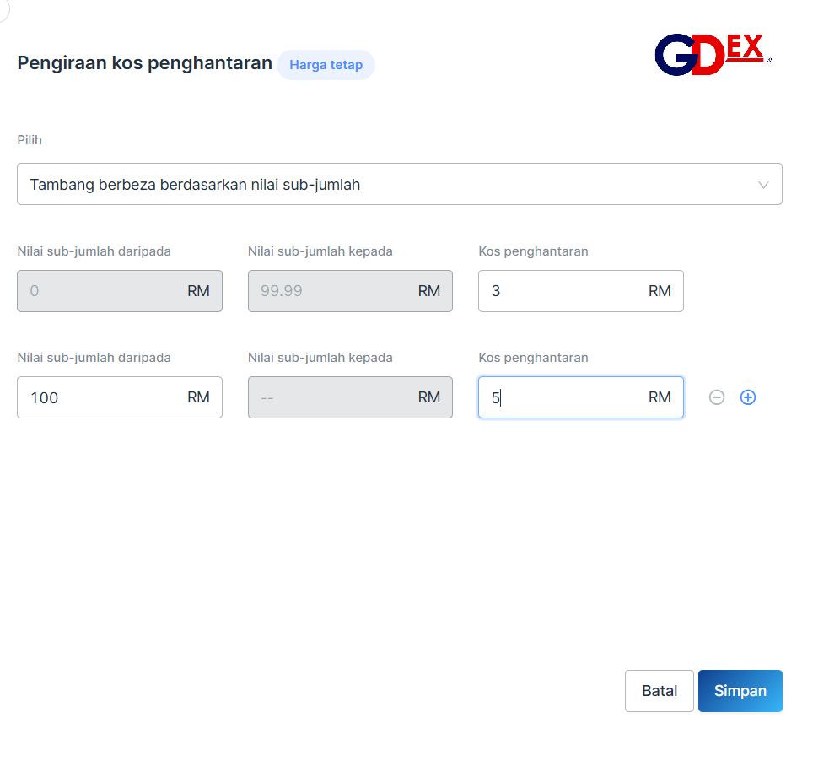
Task: Click RM suffix in the 100 sub-total field
Action: click(198, 397)
